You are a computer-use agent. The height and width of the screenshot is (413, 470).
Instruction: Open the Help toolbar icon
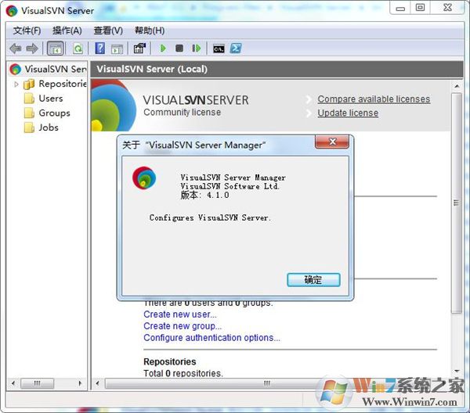99,48
